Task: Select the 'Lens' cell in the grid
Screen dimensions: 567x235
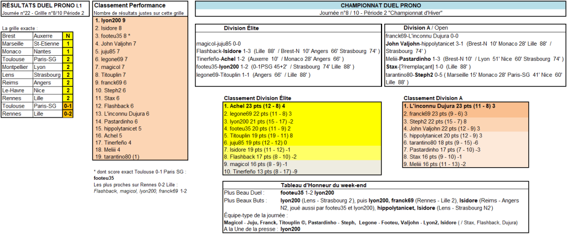Action: click(x=17, y=75)
